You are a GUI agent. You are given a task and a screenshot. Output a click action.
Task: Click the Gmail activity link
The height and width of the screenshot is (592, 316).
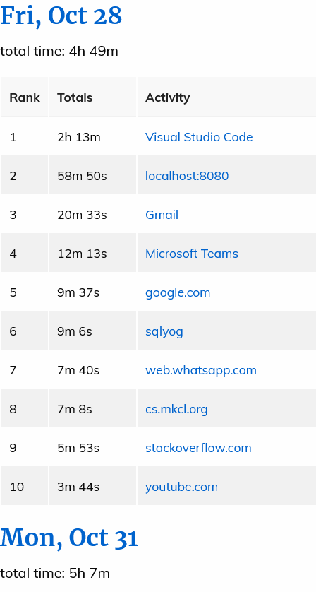[x=162, y=215]
